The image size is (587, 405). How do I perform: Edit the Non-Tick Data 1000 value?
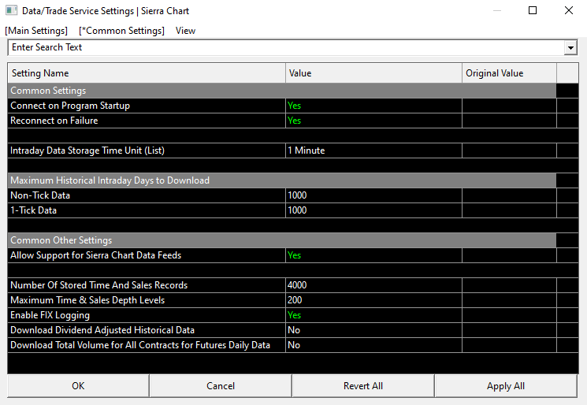(x=373, y=195)
